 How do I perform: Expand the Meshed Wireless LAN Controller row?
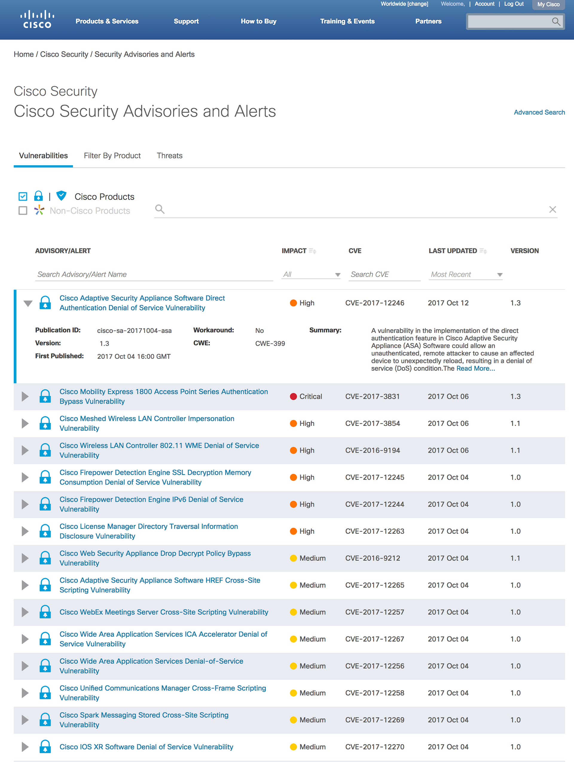coord(25,423)
